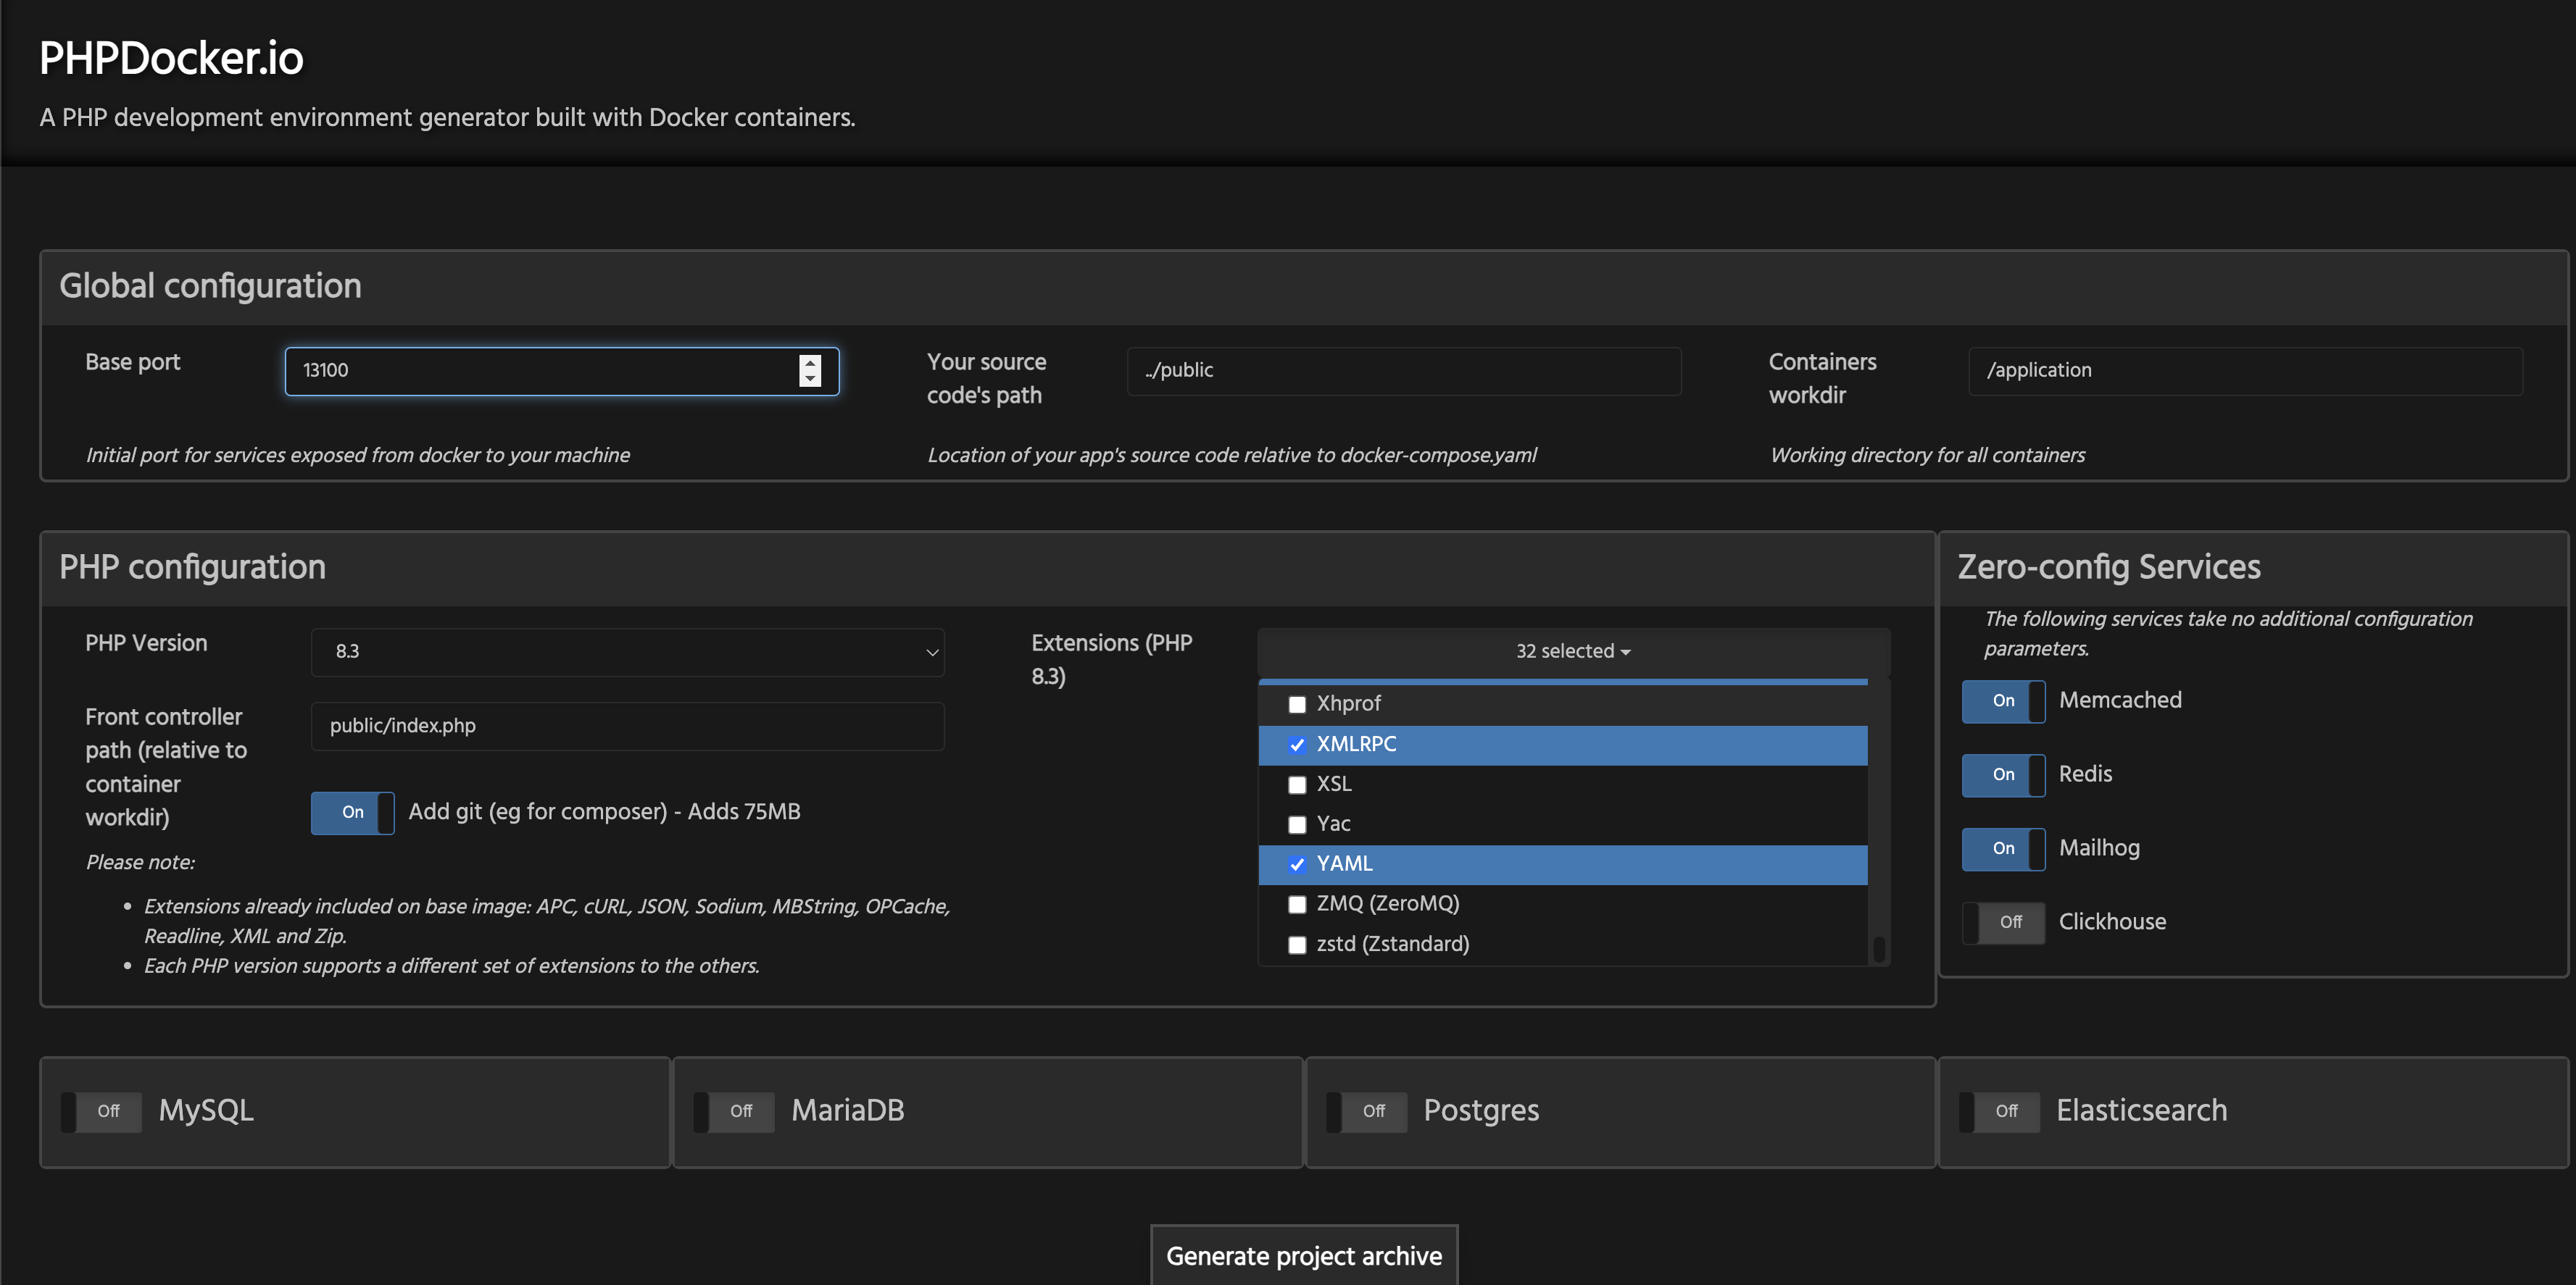Switch off the Mailhog service

(x=2003, y=848)
